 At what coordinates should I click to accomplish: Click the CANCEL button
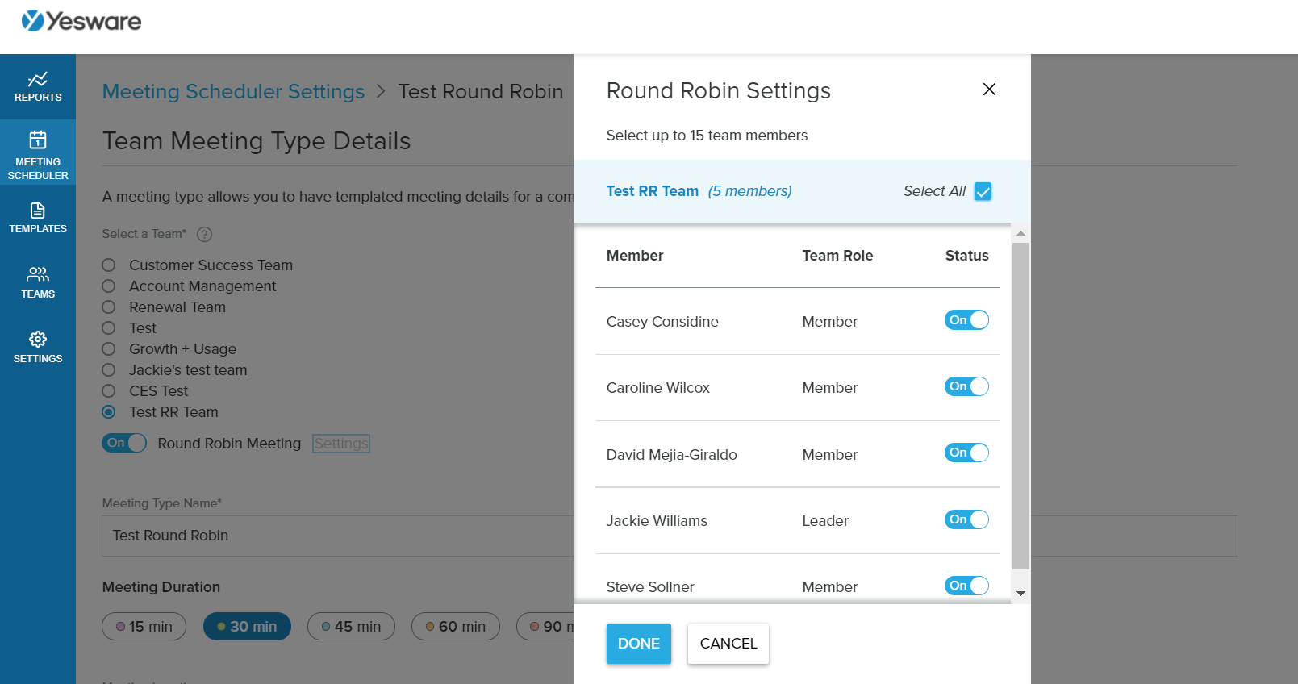point(728,644)
